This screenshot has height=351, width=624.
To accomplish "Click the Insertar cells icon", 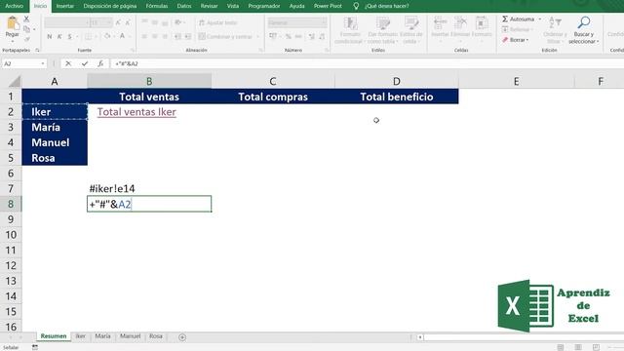I will tap(440, 23).
